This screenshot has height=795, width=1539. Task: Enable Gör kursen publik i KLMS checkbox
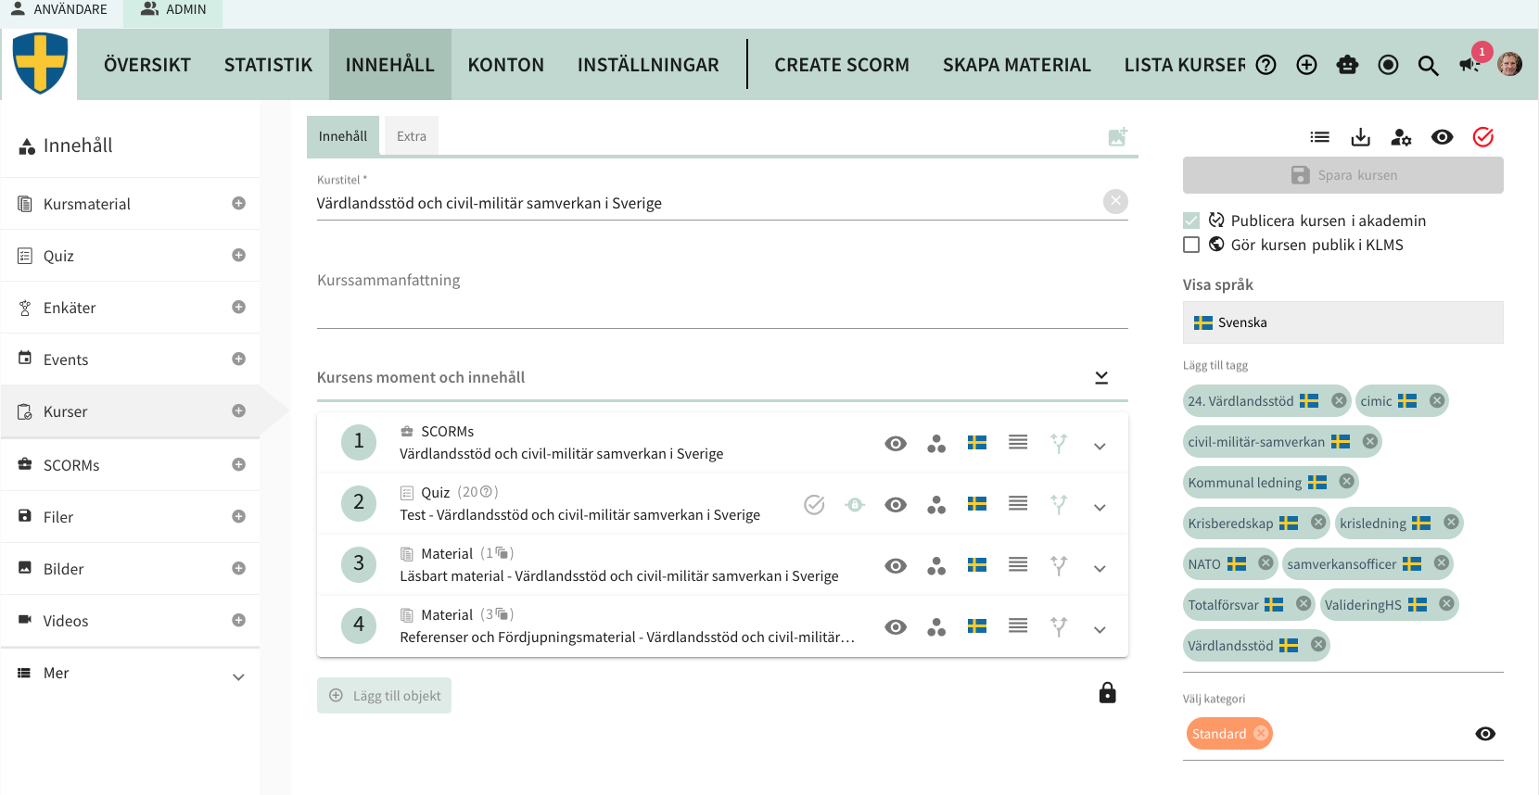click(x=1191, y=245)
